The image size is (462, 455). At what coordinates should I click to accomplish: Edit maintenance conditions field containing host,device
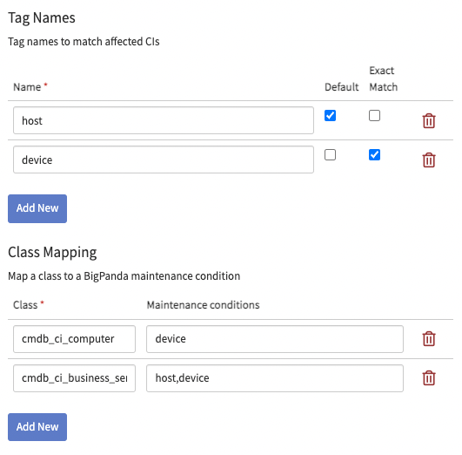[275, 378]
